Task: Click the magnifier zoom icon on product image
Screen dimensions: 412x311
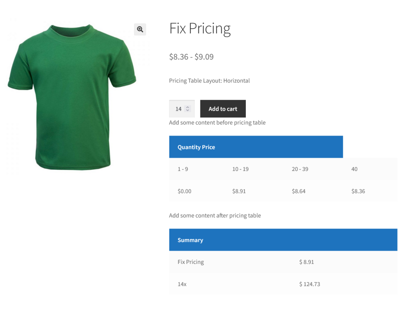Action: 140,29
